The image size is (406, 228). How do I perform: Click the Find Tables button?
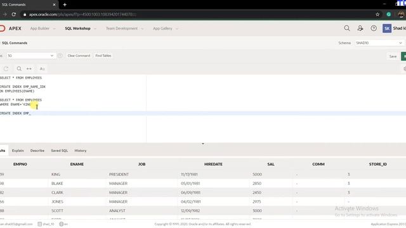[x=103, y=56]
